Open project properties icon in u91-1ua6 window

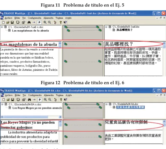point(23,22)
